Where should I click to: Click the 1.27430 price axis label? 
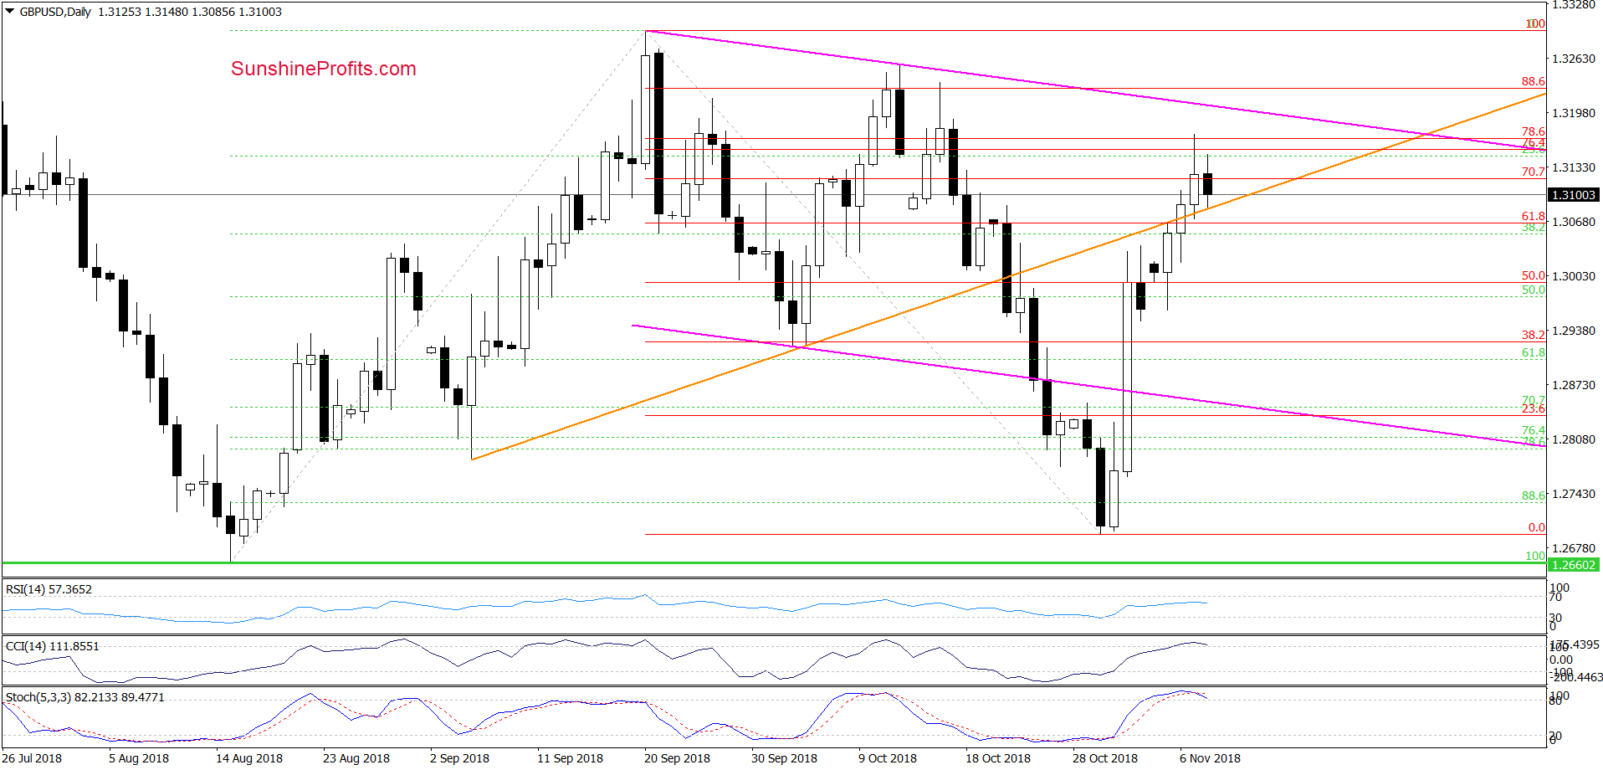pos(1573,494)
